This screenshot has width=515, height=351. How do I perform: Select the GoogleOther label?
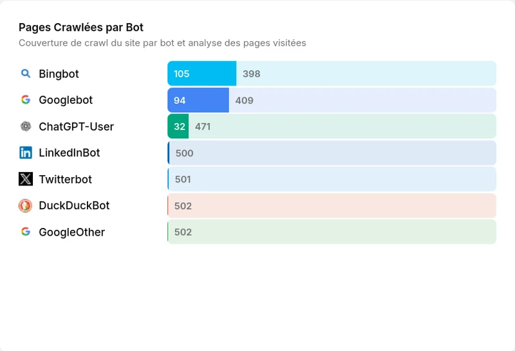tap(72, 232)
